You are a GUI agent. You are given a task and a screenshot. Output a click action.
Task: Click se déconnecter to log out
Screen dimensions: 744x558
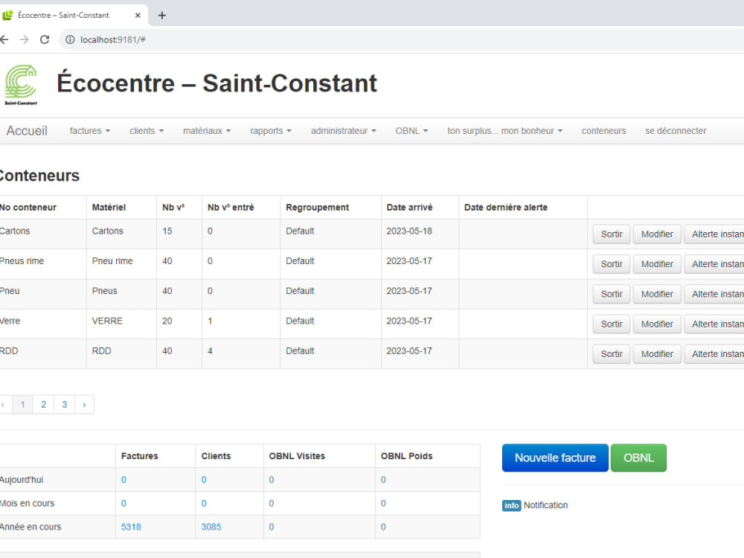676,131
